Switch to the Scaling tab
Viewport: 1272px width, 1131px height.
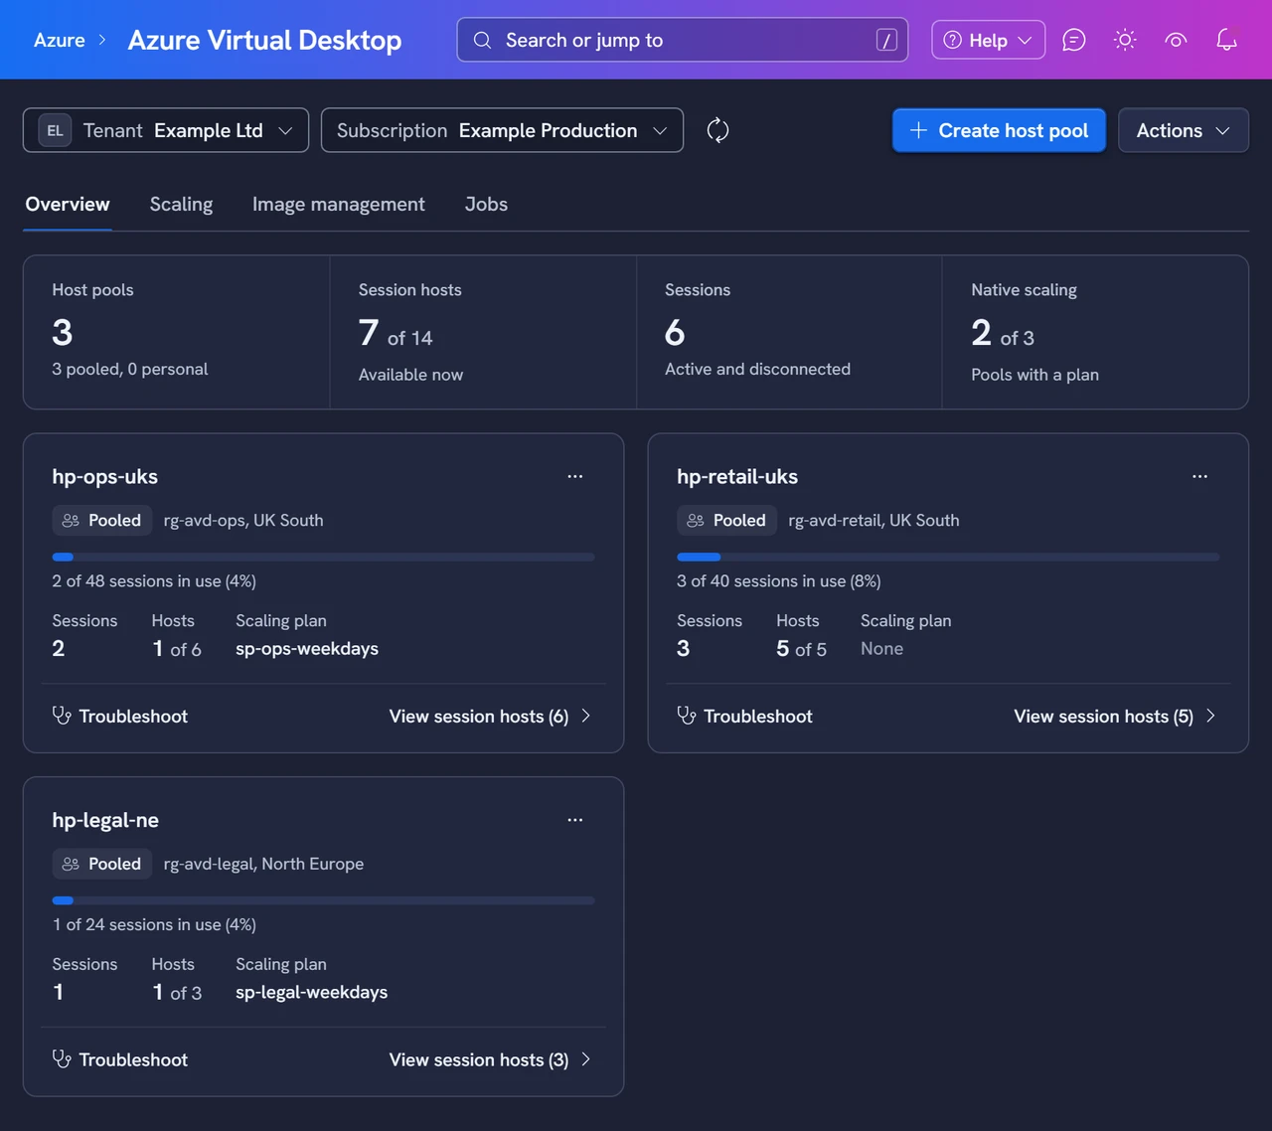[x=181, y=204]
